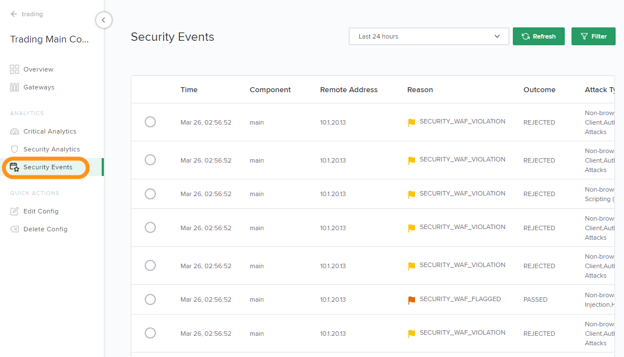Screen dimensions: 624x357
Task: Click the back arrow next to trading
Action: point(14,14)
